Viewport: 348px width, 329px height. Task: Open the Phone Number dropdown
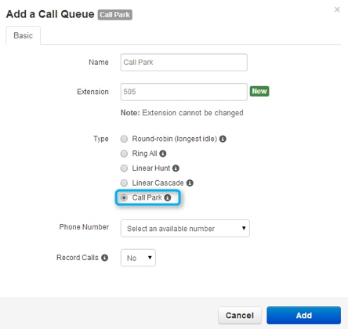coord(185,229)
